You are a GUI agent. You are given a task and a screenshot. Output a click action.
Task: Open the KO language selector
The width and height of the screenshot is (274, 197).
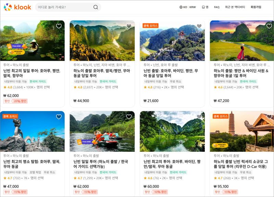tap(185, 7)
